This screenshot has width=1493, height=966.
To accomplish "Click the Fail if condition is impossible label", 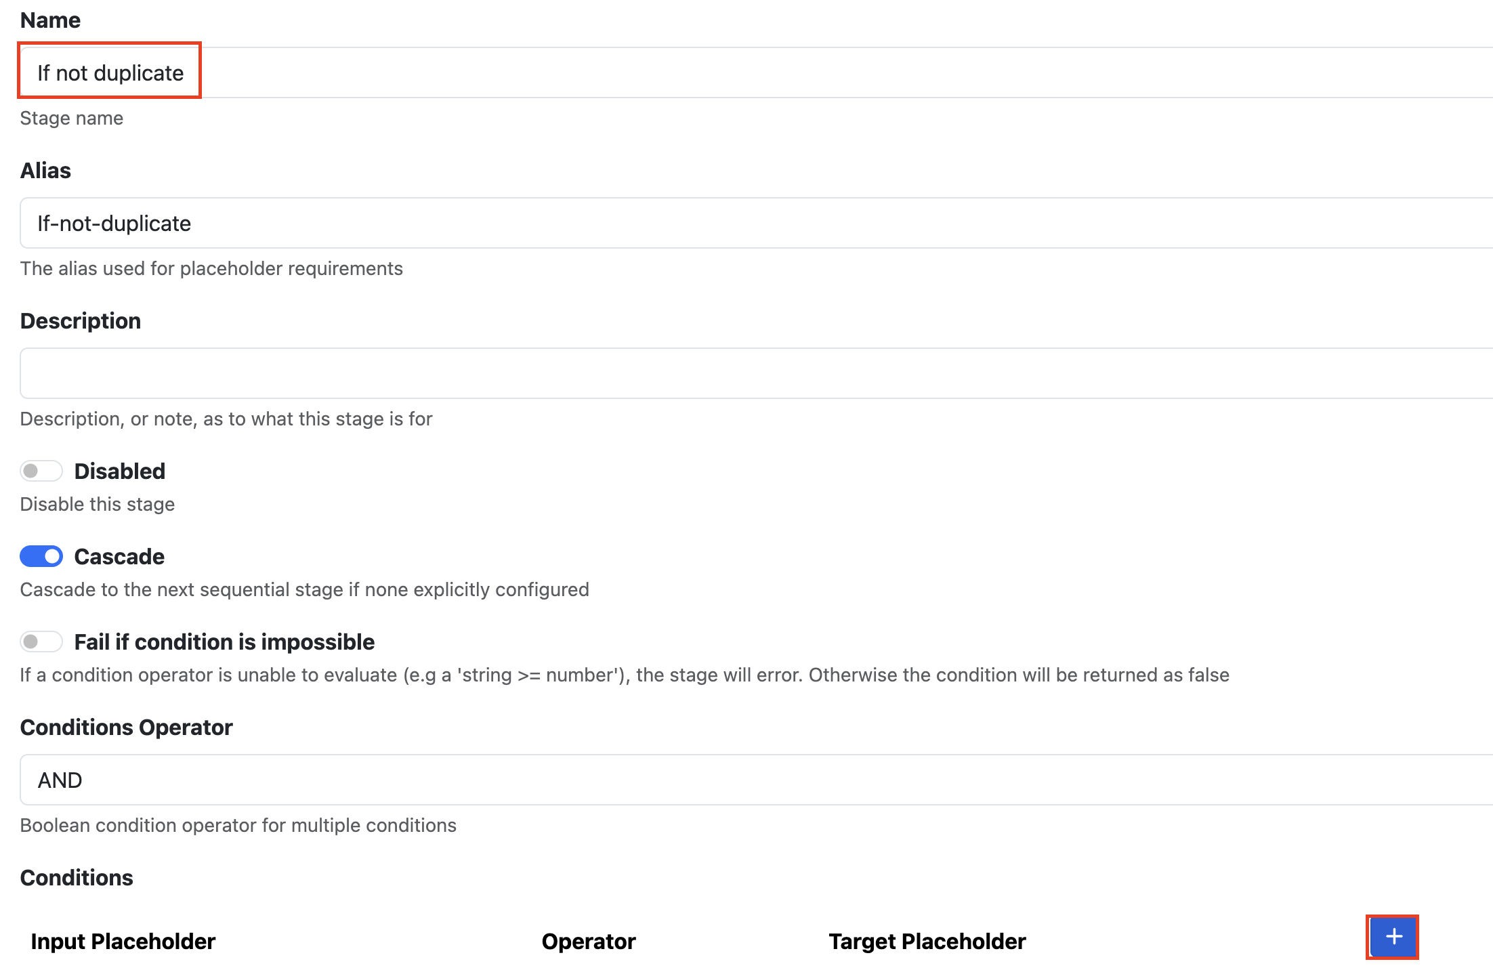I will (224, 642).
